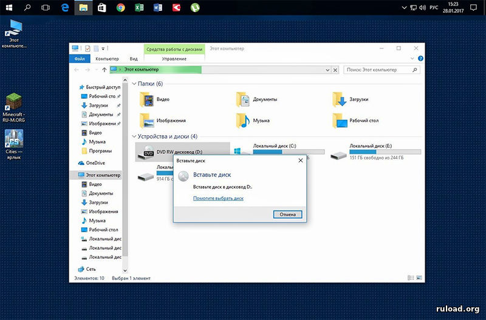The height and width of the screenshot is (320, 486).
Task: Collapse the Папки (6) group
Action: (134, 84)
